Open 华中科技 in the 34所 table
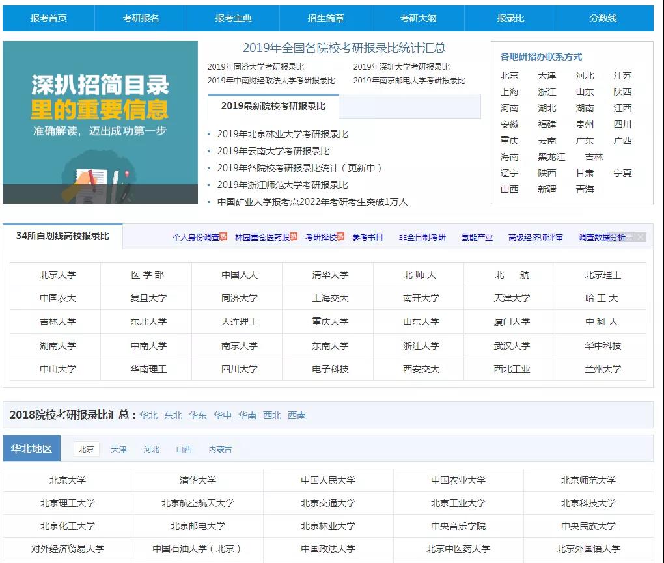 tap(603, 346)
